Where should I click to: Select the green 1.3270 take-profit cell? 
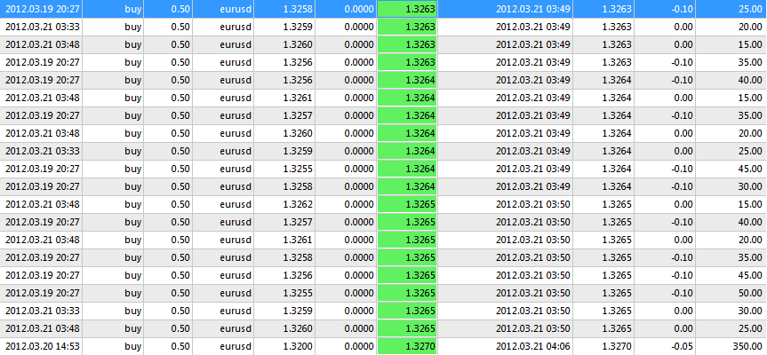[407, 346]
